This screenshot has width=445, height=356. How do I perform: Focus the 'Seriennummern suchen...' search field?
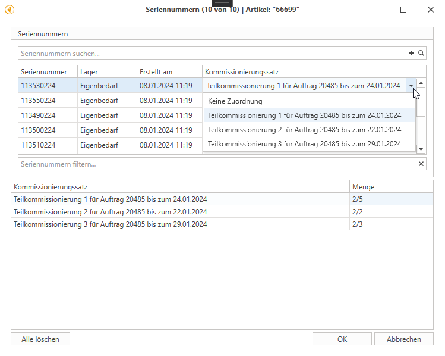pyautogui.click(x=211, y=54)
